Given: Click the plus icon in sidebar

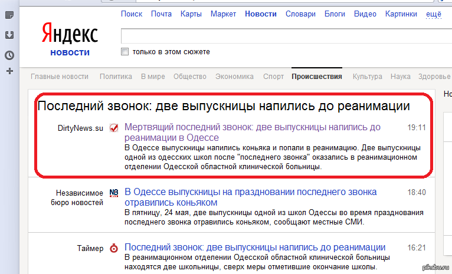Looking at the screenshot, I should 9,71.
